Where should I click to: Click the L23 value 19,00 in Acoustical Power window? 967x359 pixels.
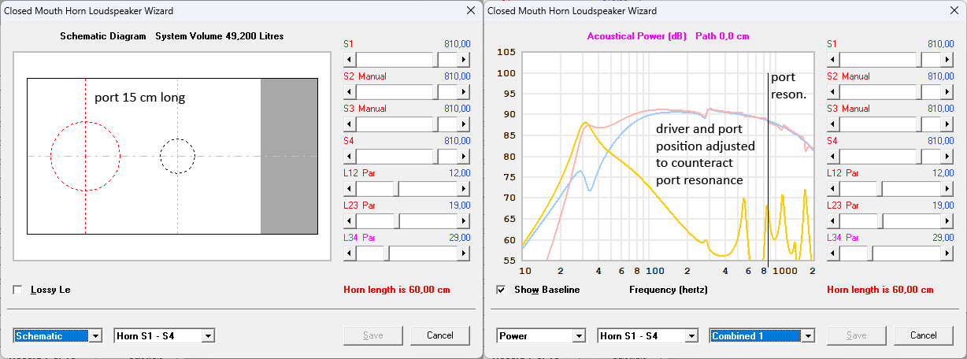click(943, 205)
